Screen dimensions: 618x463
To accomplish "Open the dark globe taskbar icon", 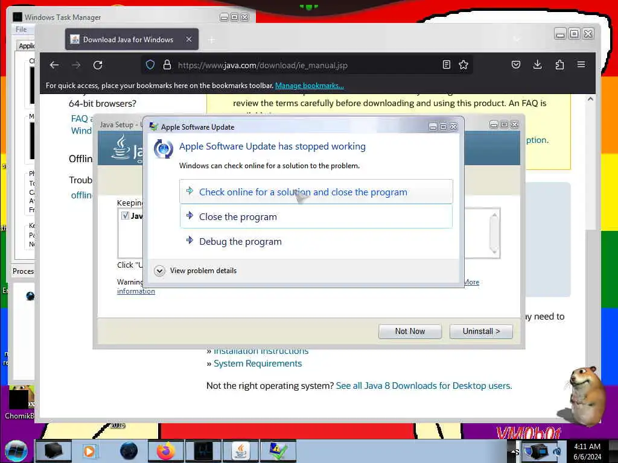I will [x=129, y=451].
